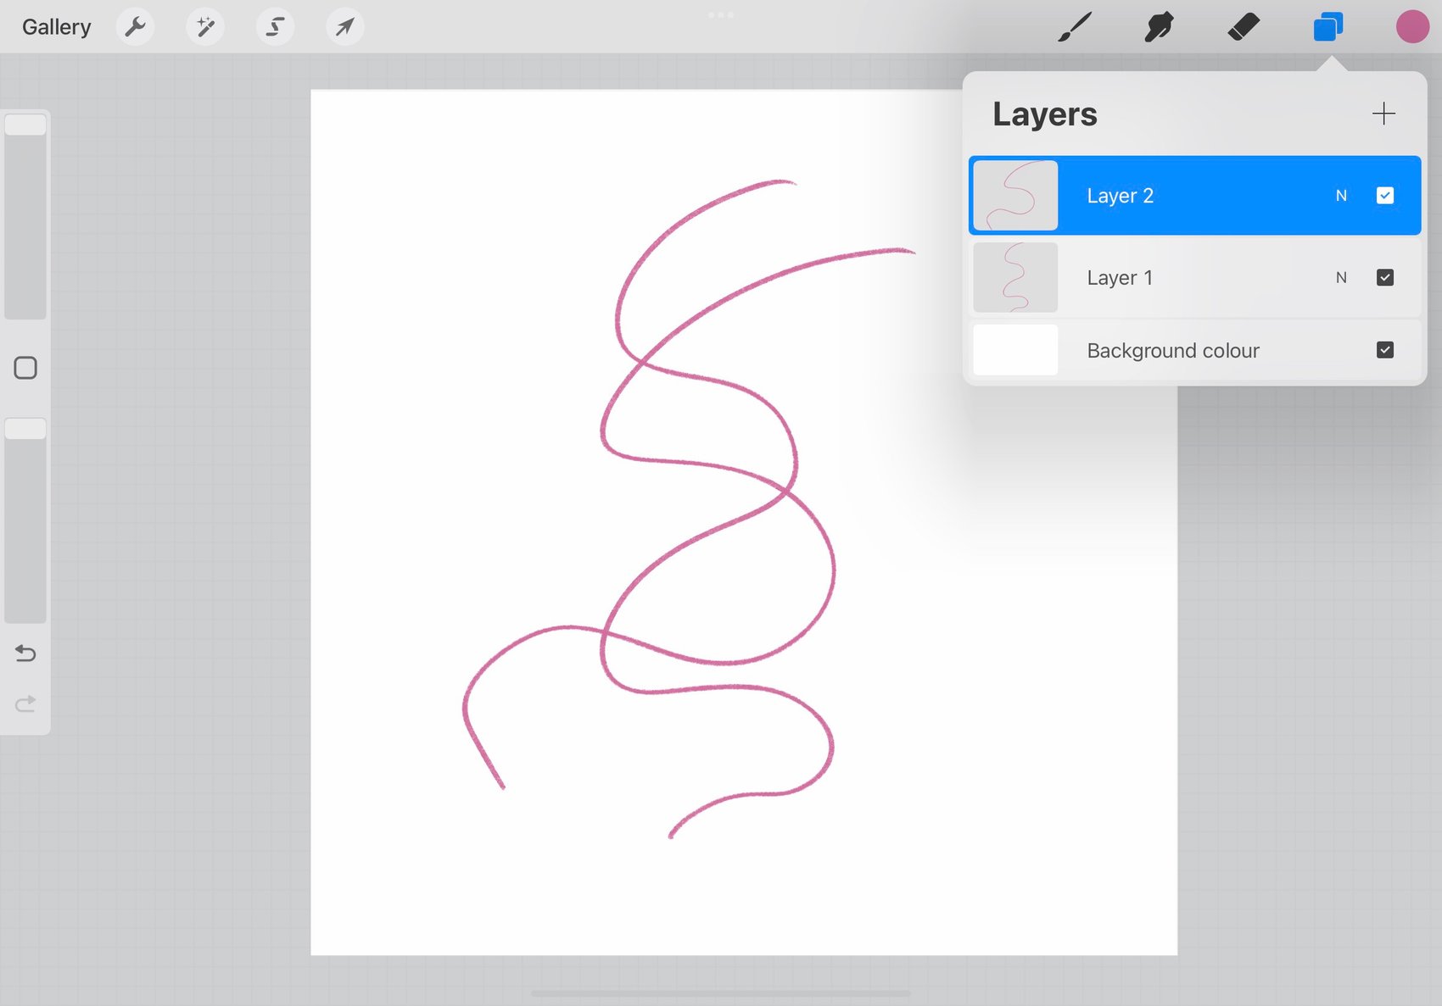Click the Layer 2 thumbnail
Viewport: 1442px width, 1006px height.
[1015, 196]
